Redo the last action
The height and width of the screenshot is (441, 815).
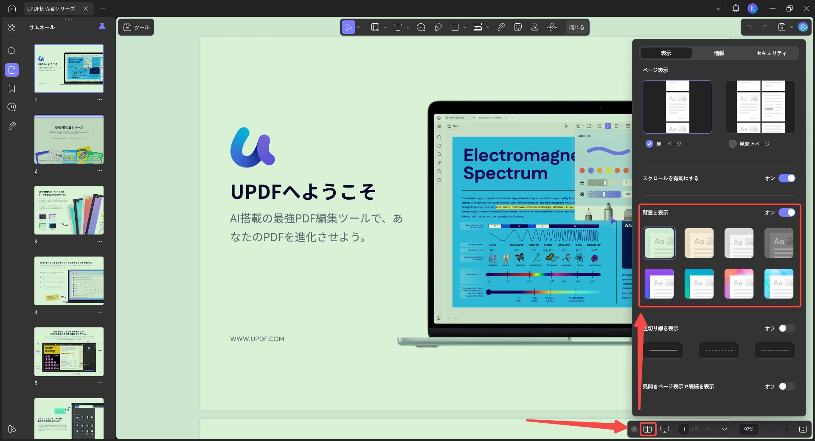pyautogui.click(x=764, y=27)
